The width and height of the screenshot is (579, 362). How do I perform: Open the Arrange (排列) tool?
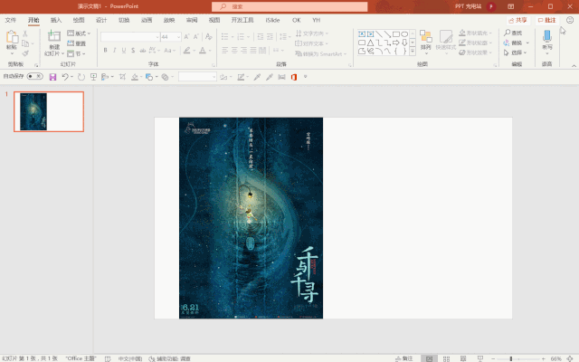(x=425, y=38)
